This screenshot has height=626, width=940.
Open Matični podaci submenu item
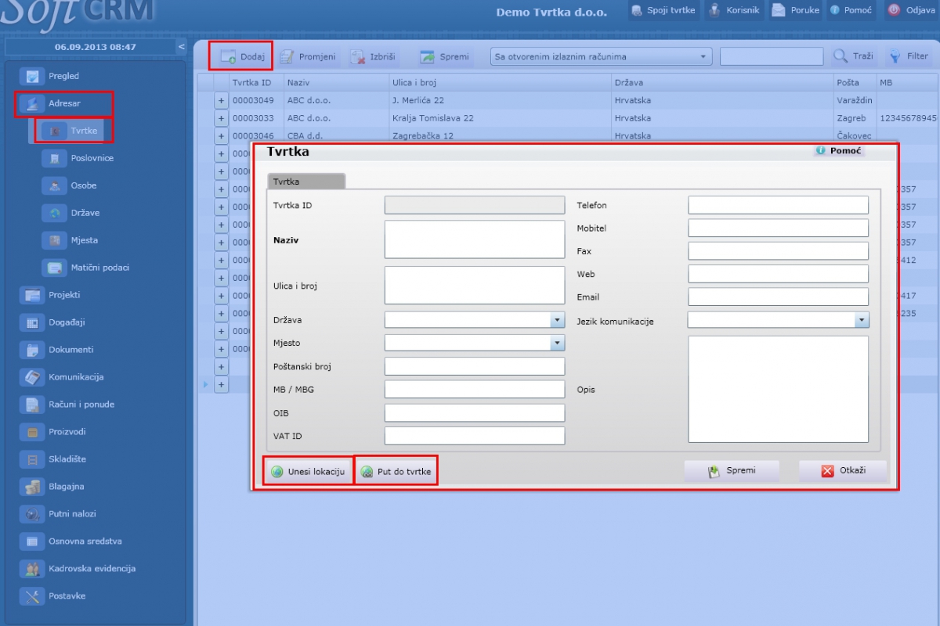pos(88,268)
